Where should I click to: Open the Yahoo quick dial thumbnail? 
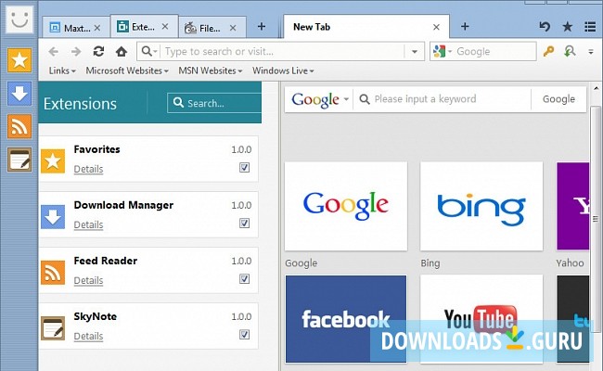572,206
